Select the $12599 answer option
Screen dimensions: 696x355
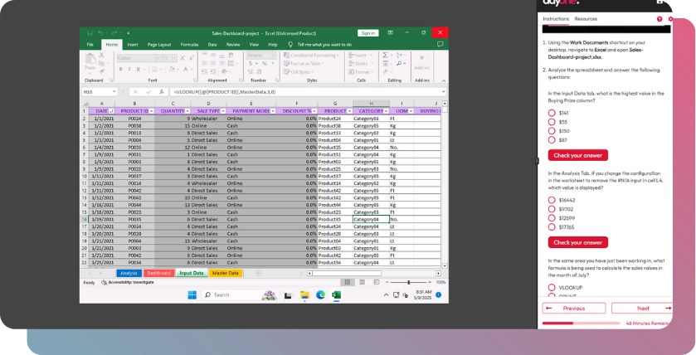tap(552, 218)
